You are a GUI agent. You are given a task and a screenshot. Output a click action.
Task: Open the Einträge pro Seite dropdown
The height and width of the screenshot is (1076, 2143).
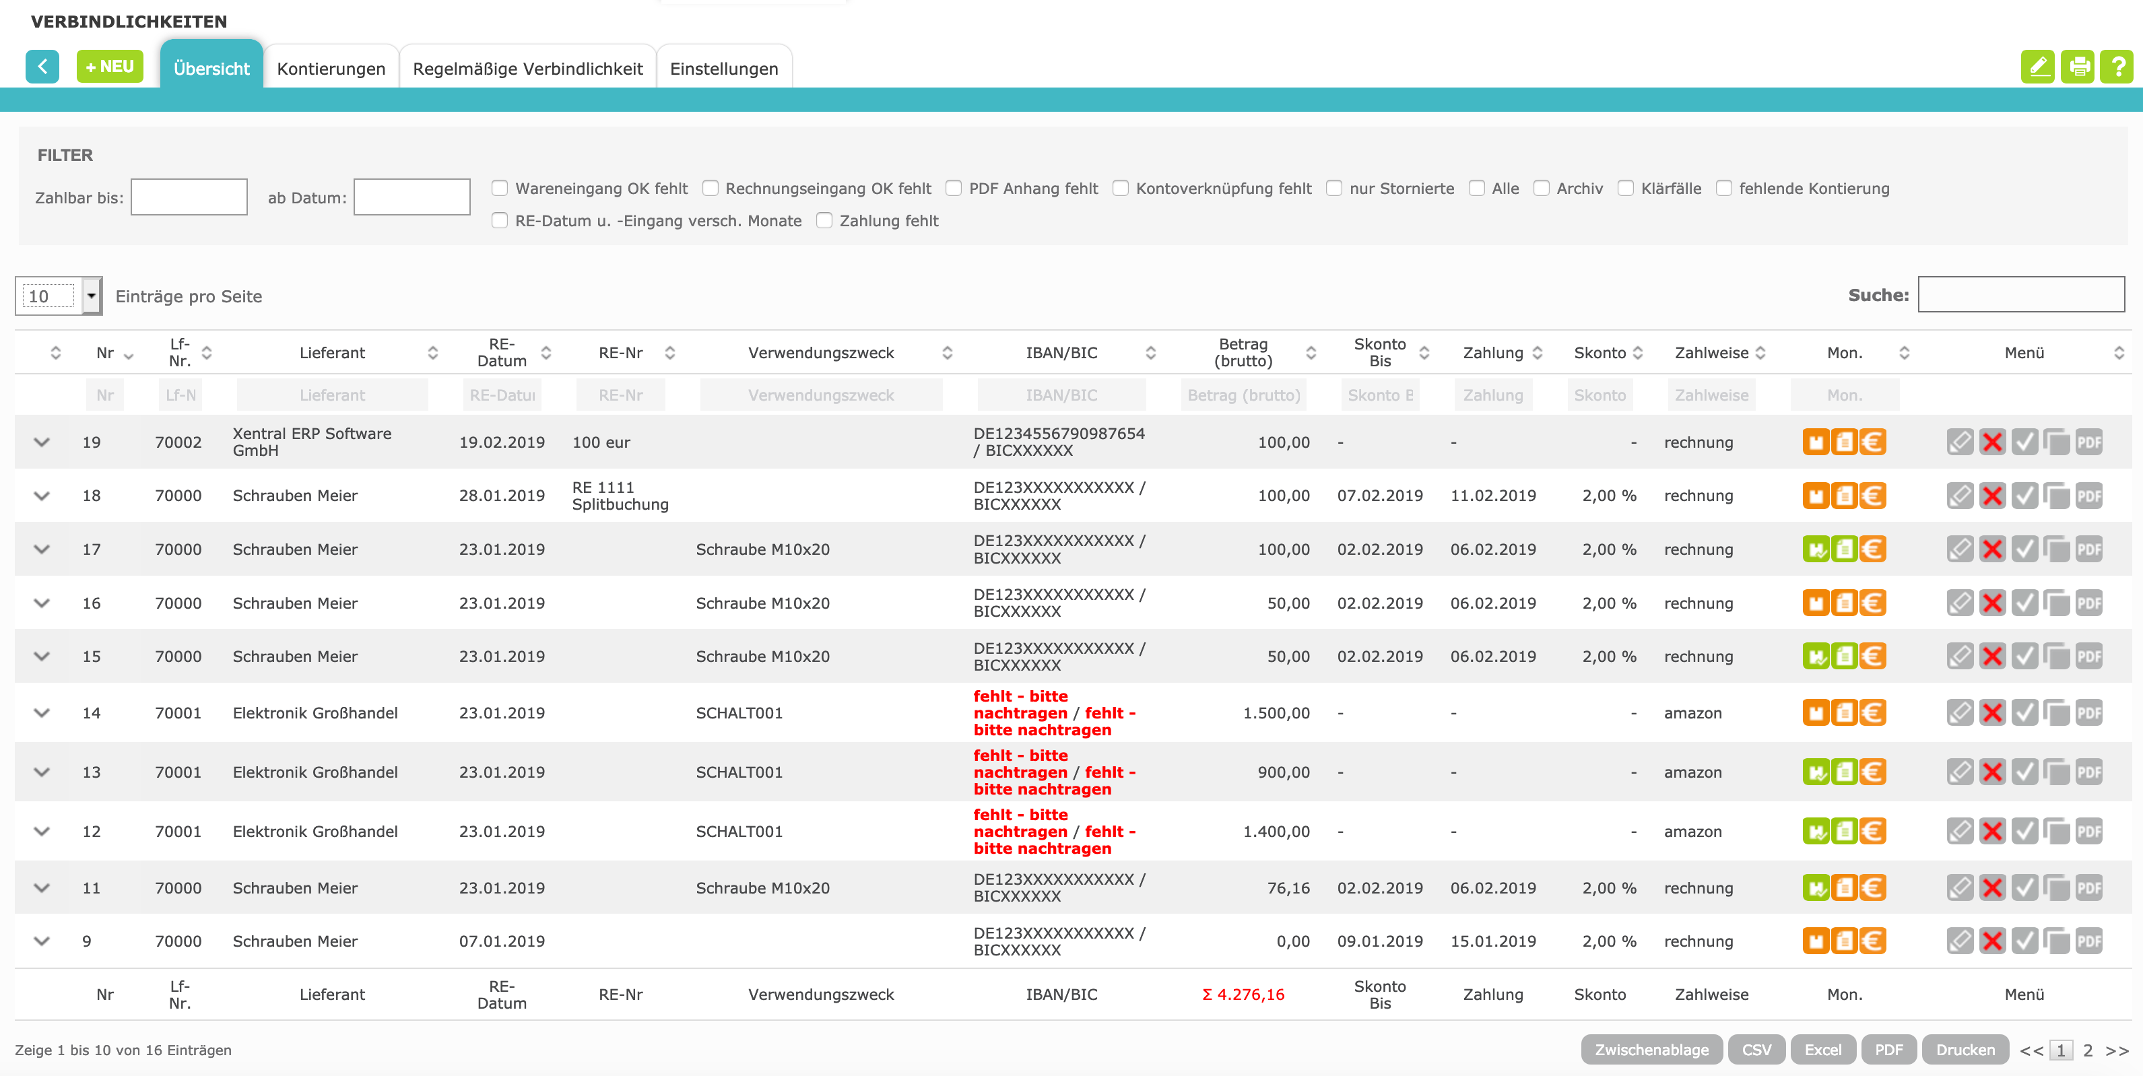pos(92,296)
